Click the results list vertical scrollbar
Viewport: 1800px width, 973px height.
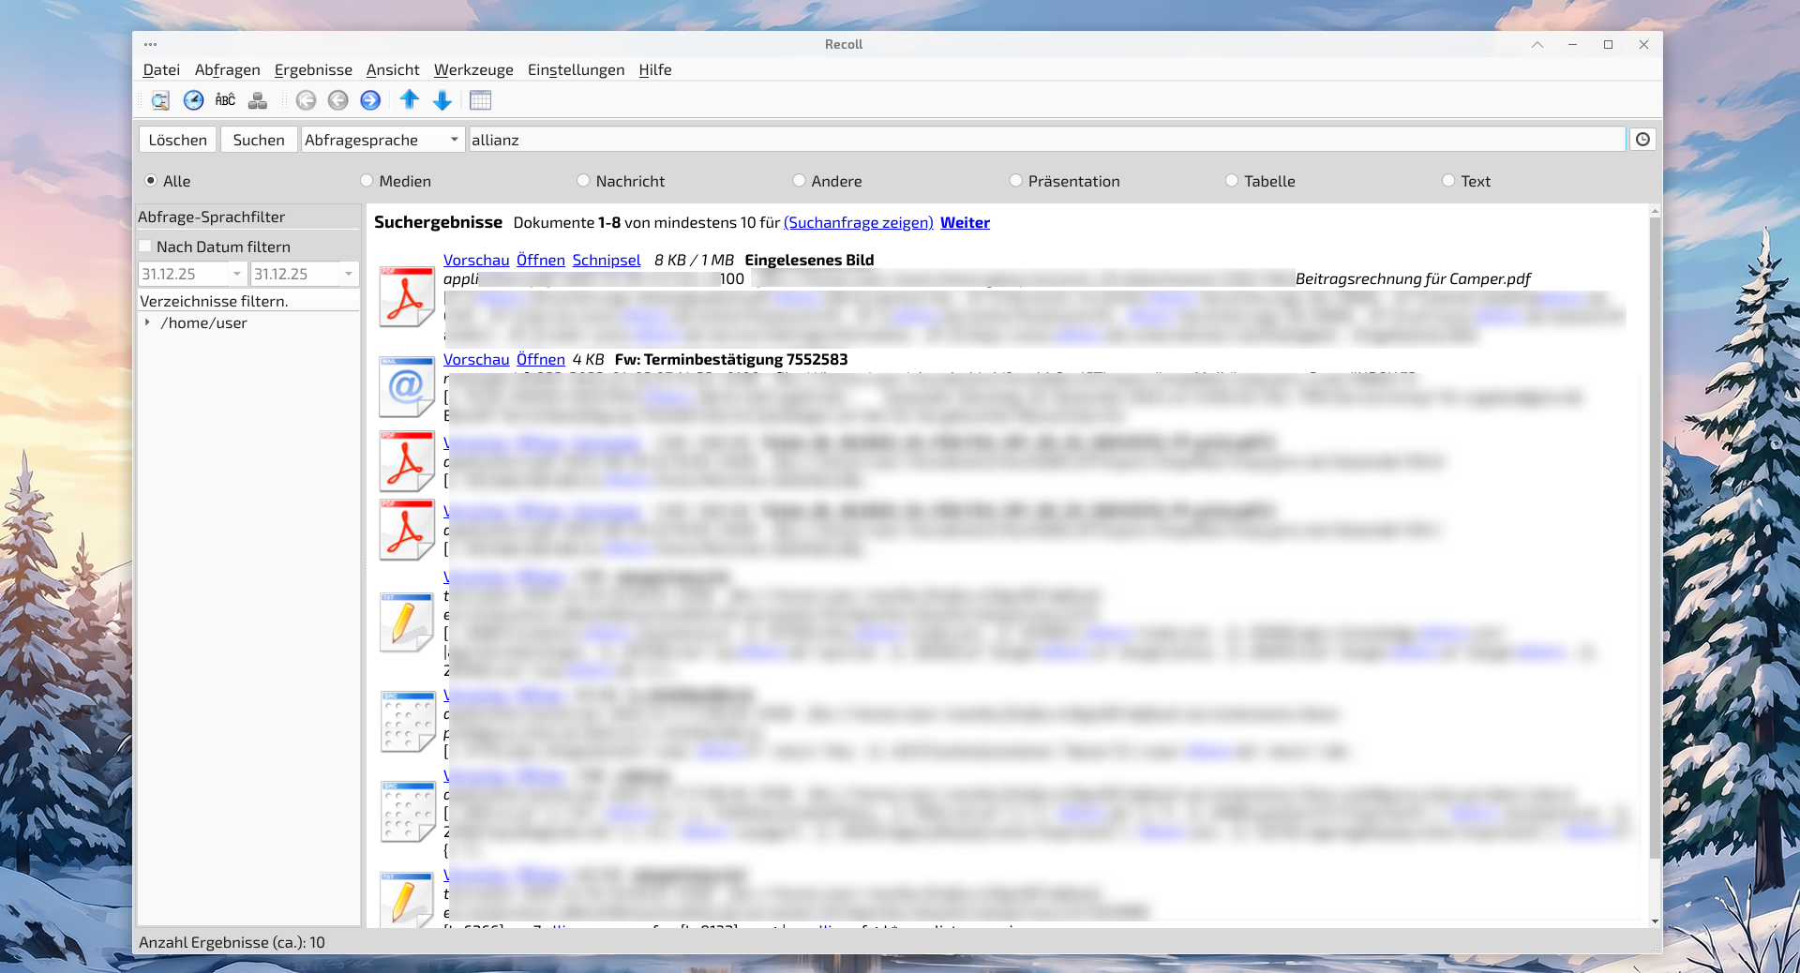(1655, 534)
